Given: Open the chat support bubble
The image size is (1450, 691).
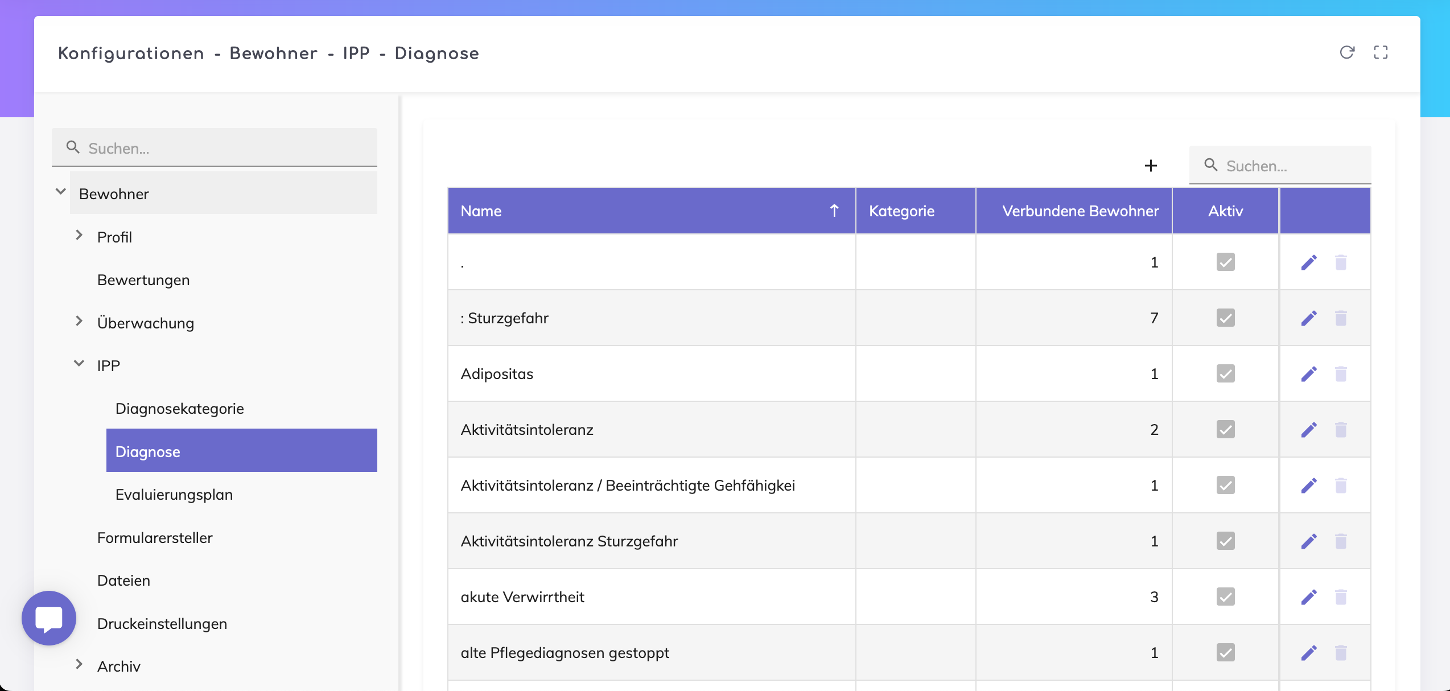Looking at the screenshot, I should point(49,618).
